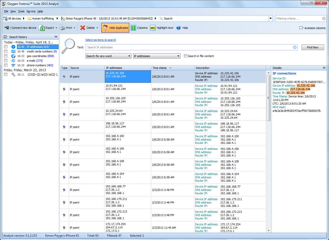The height and width of the screenshot is (240, 329).
Task: Open Help from the toolbar
Action: (x=182, y=28)
